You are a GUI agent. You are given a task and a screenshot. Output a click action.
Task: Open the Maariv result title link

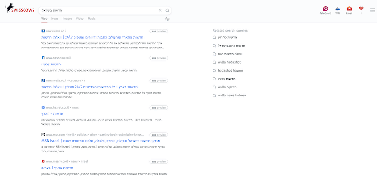tap(57, 168)
